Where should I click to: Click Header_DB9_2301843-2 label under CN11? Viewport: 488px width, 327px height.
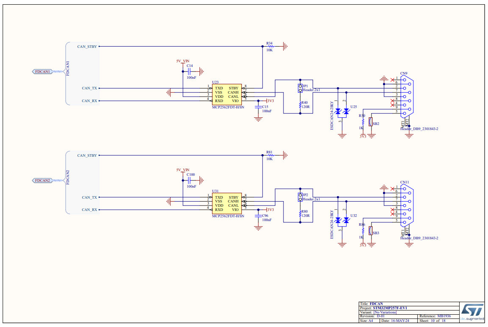click(419, 238)
